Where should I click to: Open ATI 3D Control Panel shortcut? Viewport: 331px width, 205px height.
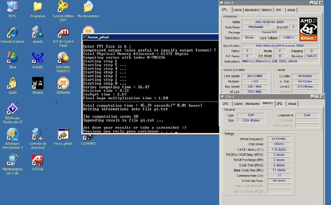point(63,37)
